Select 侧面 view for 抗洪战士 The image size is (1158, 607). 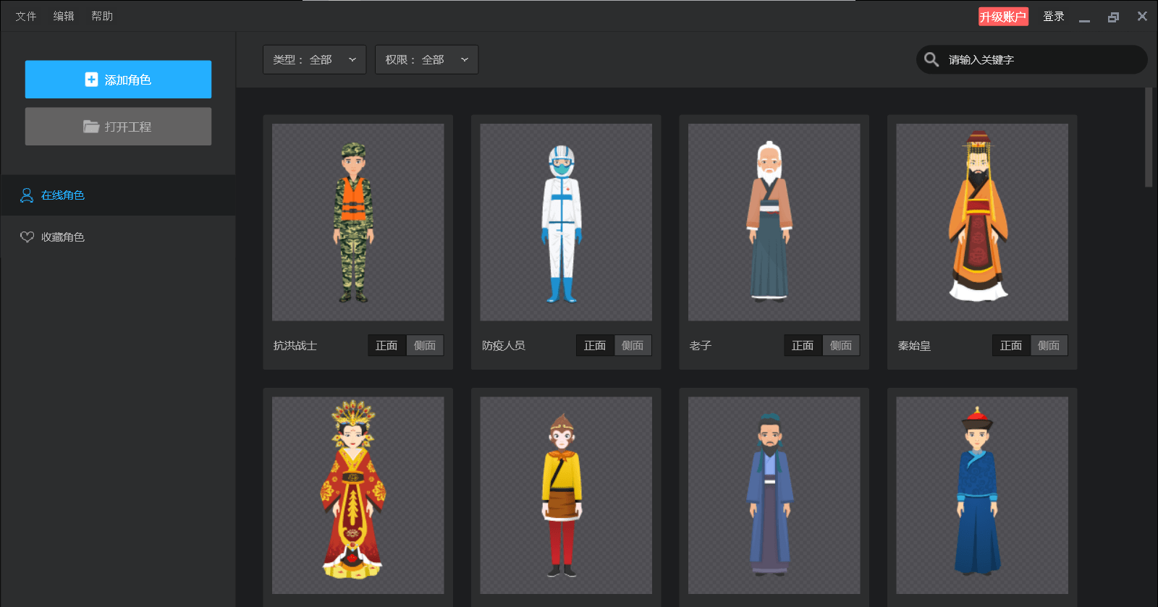(x=425, y=345)
